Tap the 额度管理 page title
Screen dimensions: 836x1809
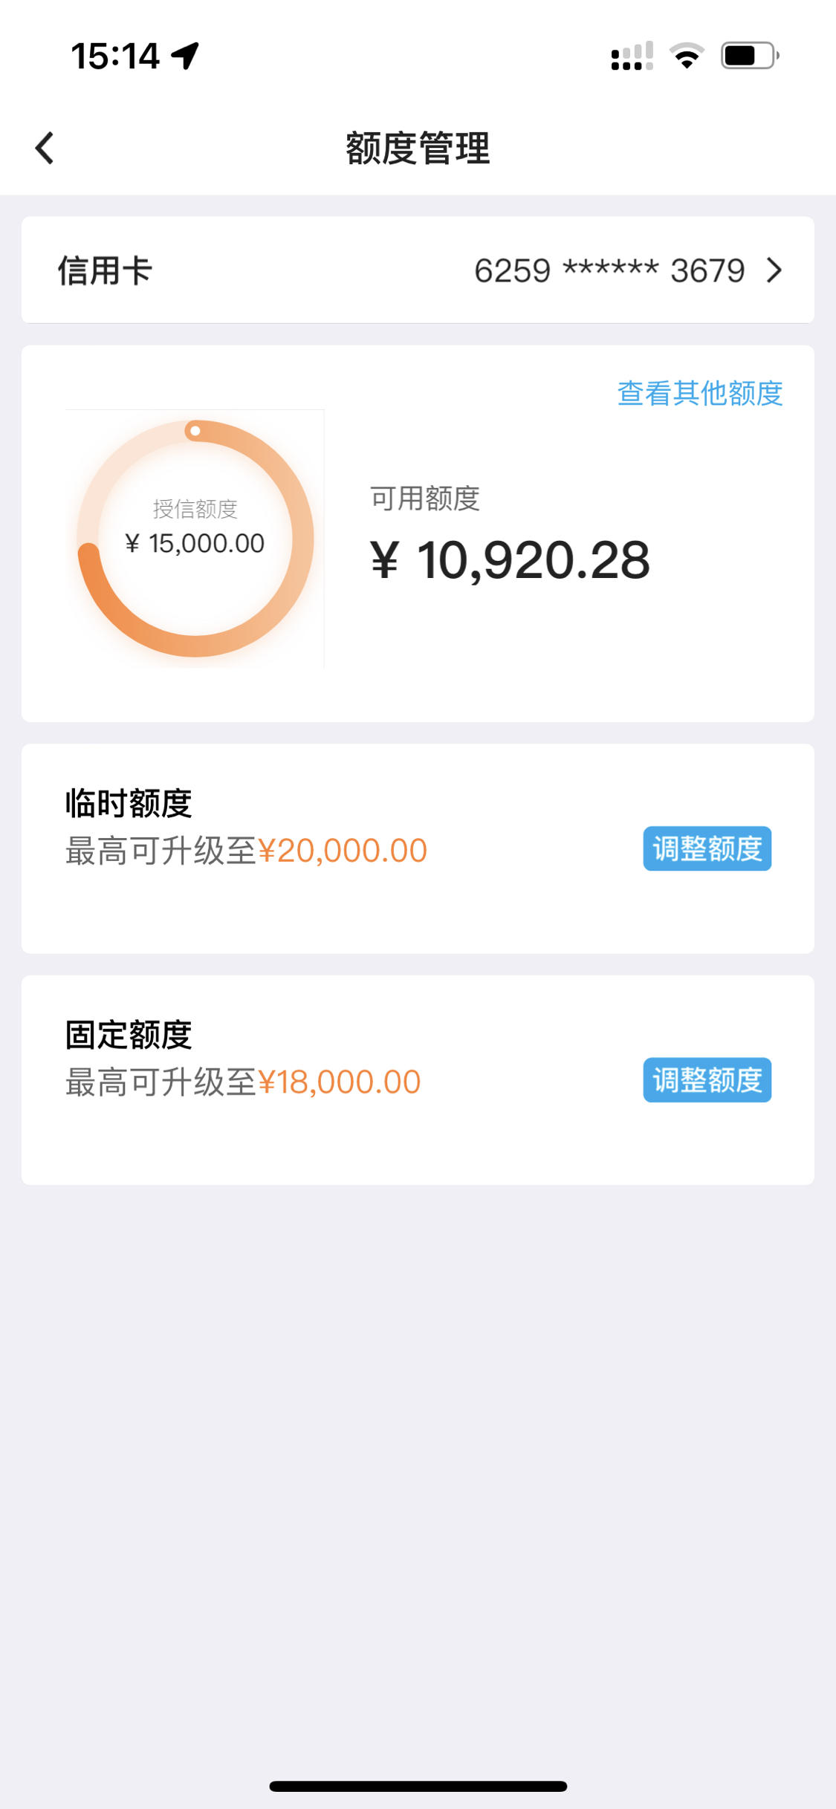point(418,148)
